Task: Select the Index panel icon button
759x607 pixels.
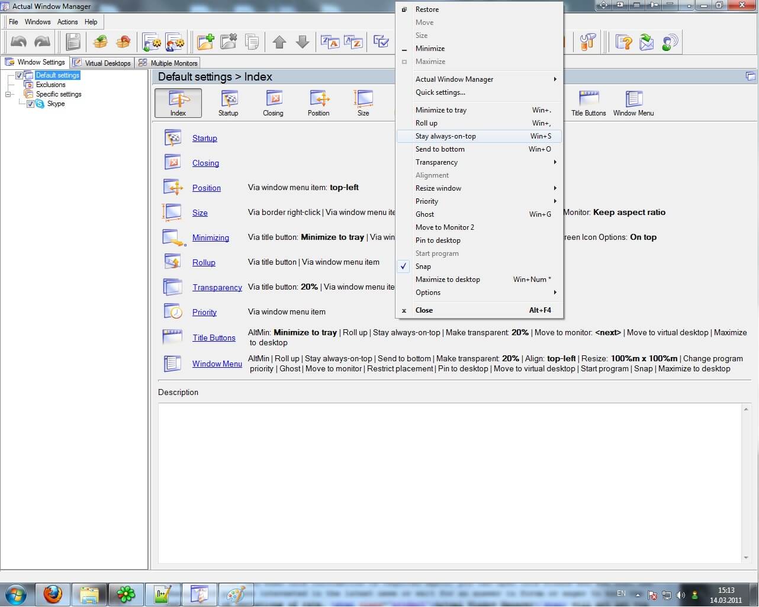Action: pos(178,103)
